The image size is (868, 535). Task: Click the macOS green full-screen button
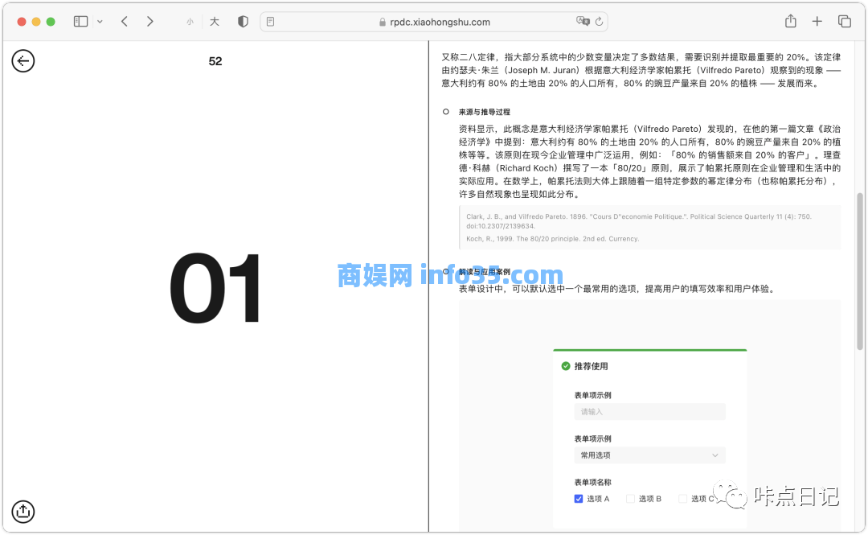click(51, 22)
